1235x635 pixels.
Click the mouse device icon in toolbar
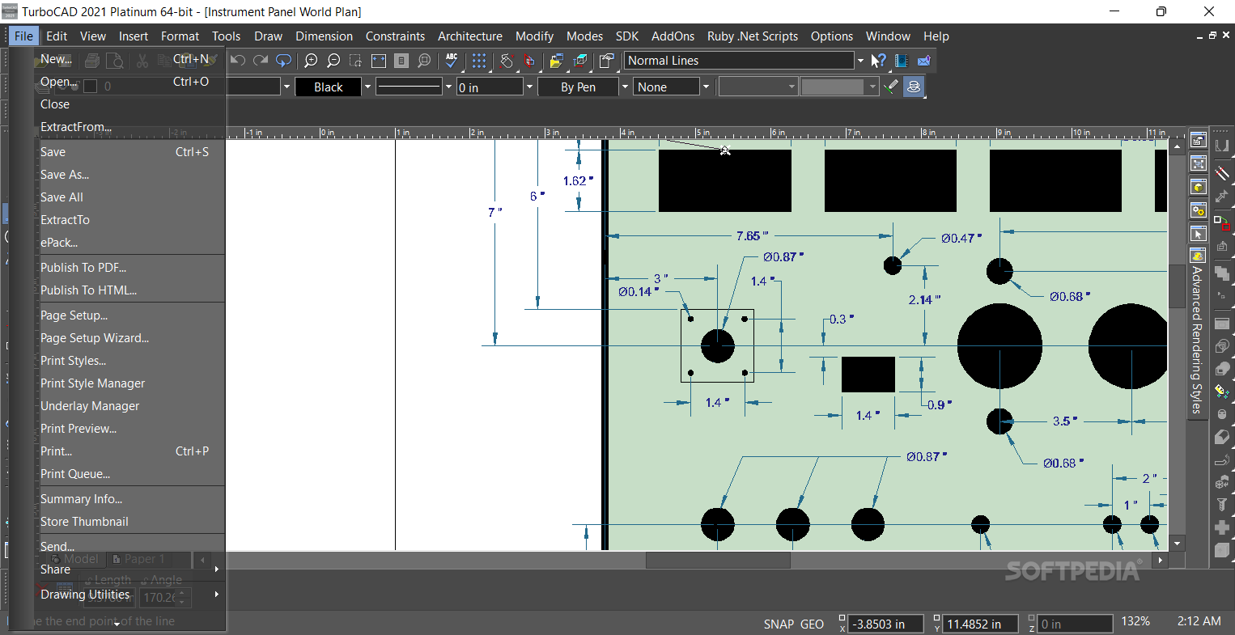point(507,61)
